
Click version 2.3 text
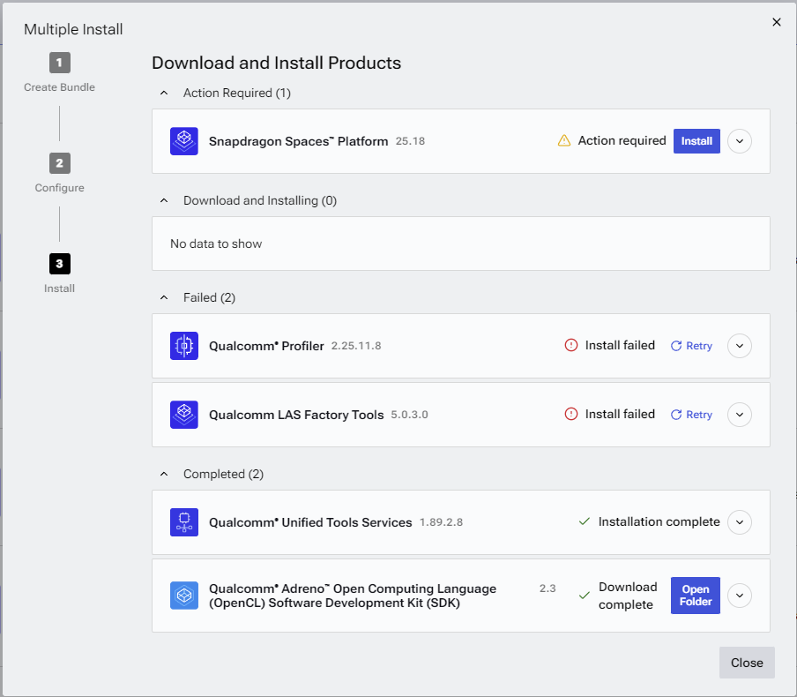click(x=547, y=588)
